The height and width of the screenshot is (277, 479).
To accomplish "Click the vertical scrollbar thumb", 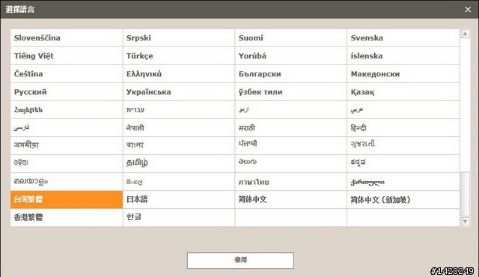I will (465, 194).
